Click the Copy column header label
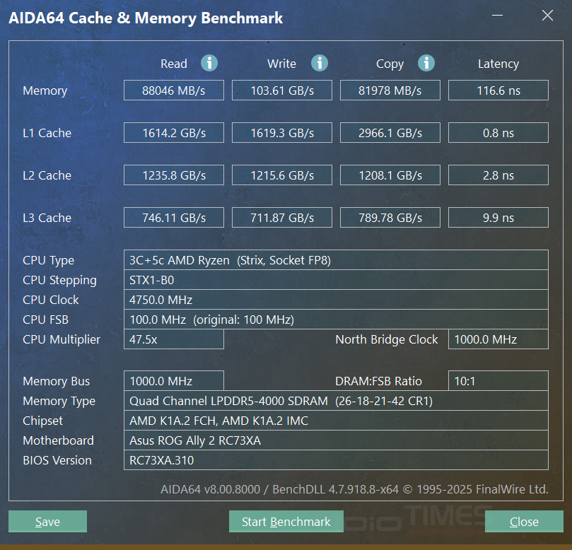This screenshot has height=550, width=572. click(x=390, y=64)
